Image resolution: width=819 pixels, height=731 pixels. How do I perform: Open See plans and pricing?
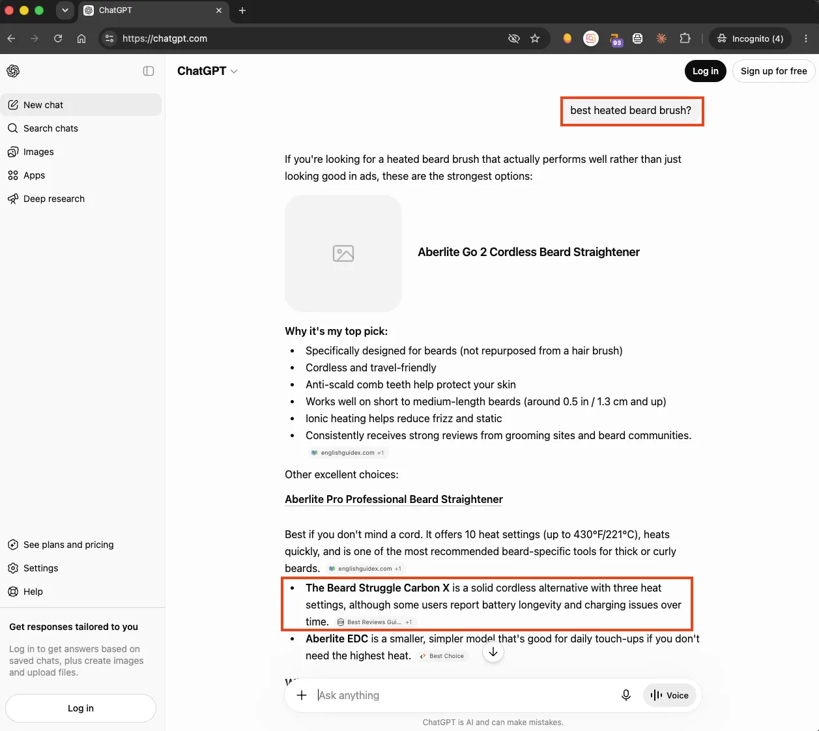click(x=81, y=545)
